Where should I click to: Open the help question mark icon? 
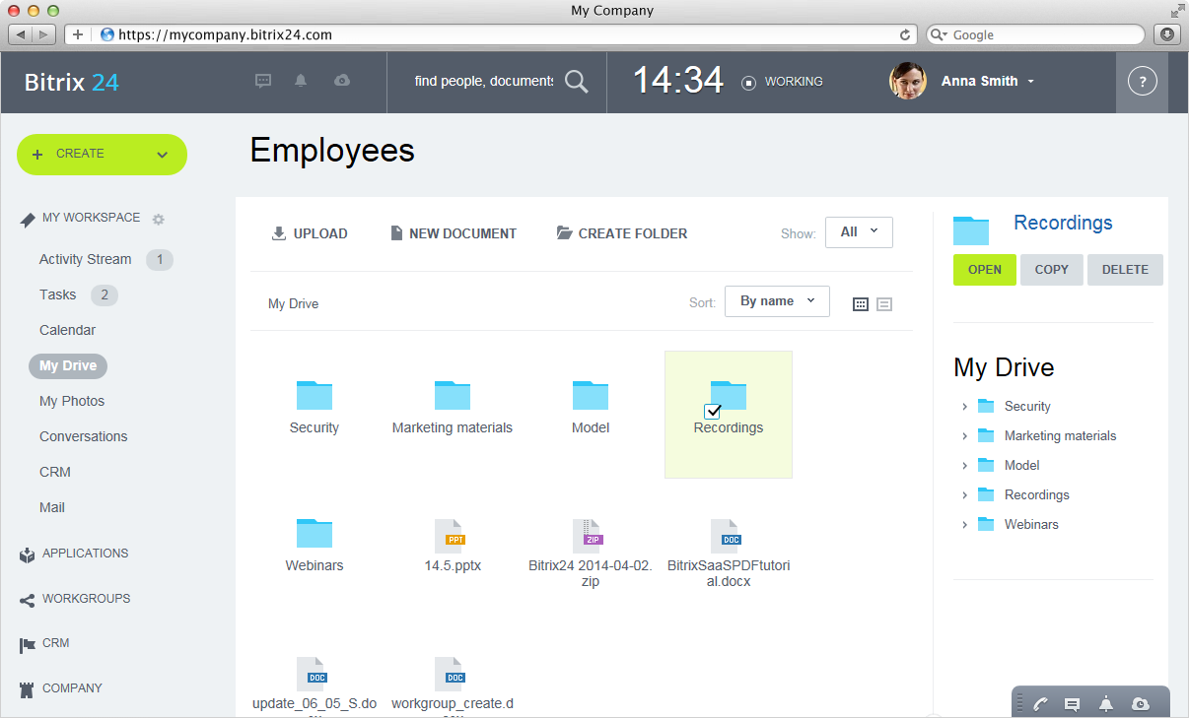[x=1142, y=82]
